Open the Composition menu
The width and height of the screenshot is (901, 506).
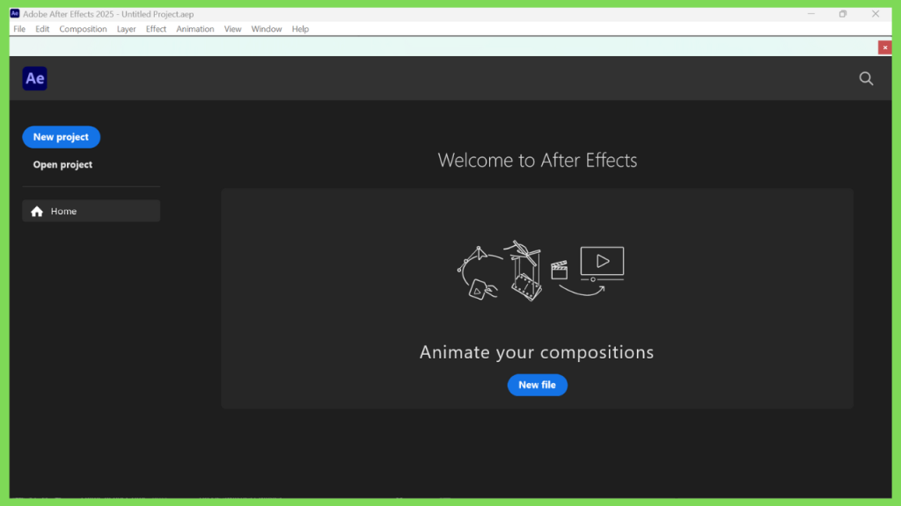pyautogui.click(x=83, y=29)
